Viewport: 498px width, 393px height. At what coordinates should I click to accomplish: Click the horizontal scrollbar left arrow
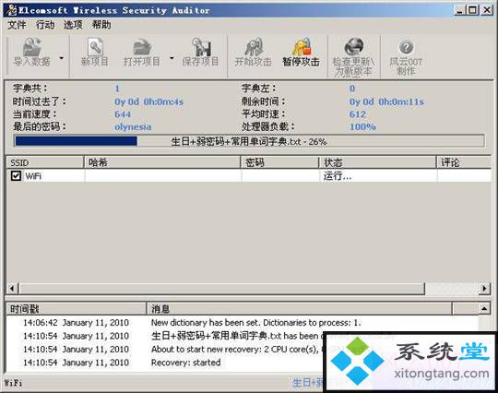tap(12, 289)
